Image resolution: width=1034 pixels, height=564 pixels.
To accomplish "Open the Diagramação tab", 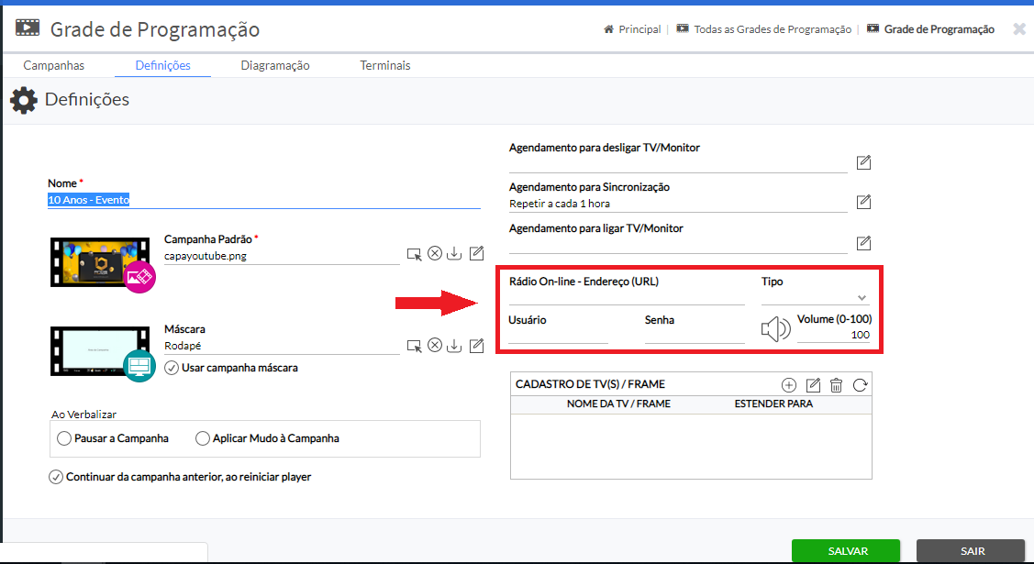I will pos(275,65).
